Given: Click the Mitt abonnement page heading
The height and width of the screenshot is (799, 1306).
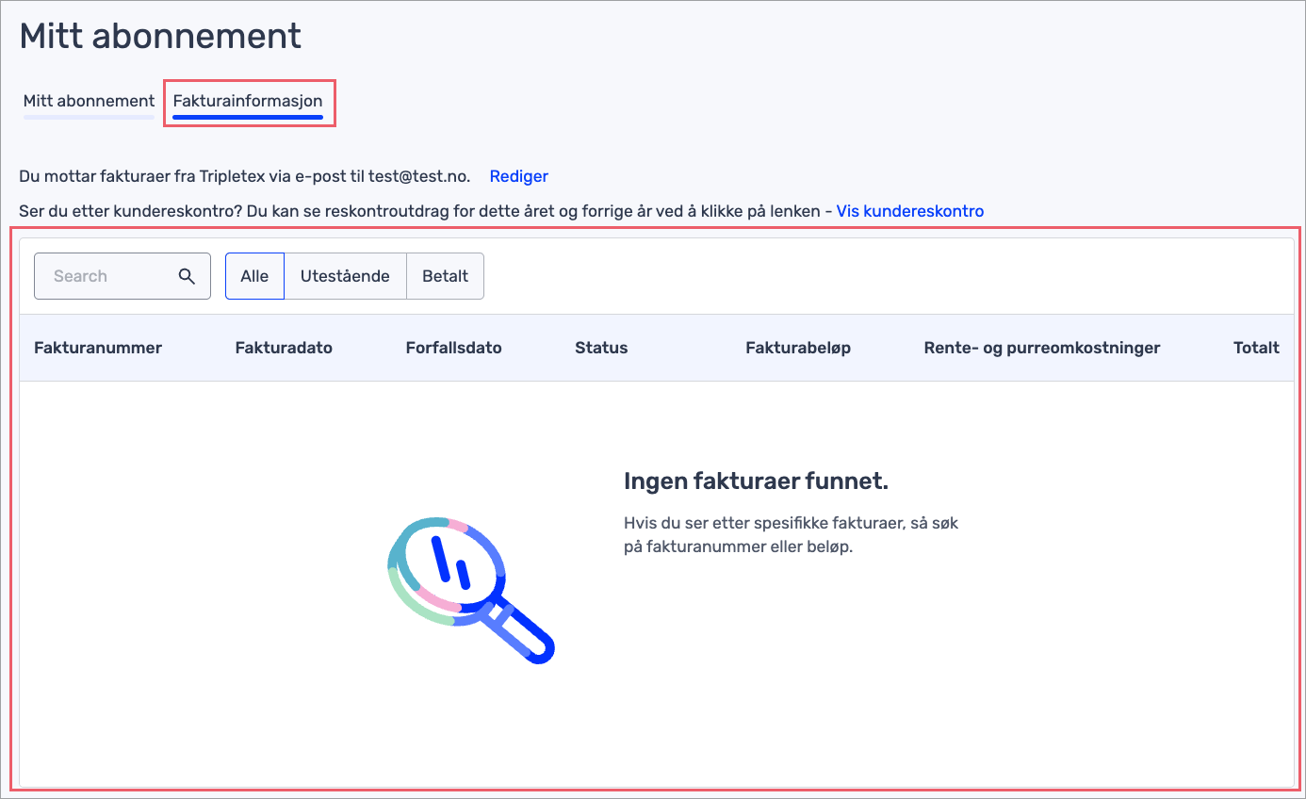Looking at the screenshot, I should point(160,37).
